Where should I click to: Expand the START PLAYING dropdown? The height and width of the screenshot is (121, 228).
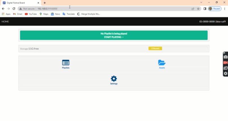(114, 37)
